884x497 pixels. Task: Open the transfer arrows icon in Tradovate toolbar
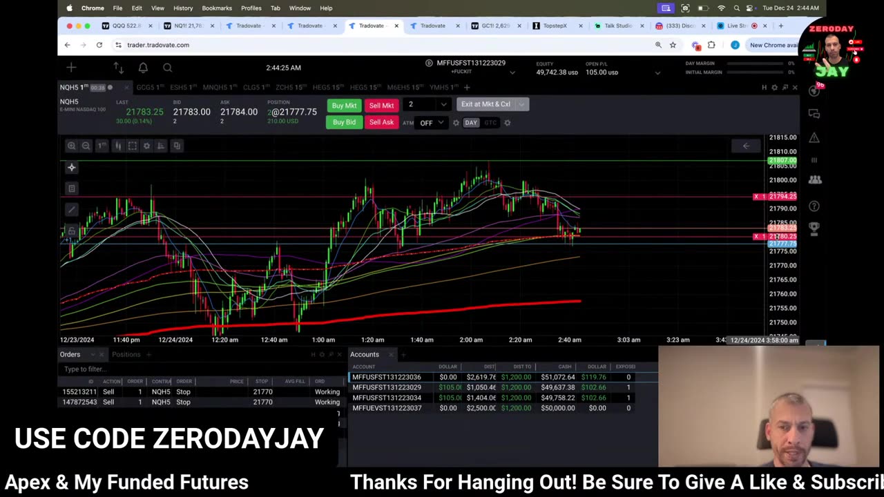coord(119,68)
